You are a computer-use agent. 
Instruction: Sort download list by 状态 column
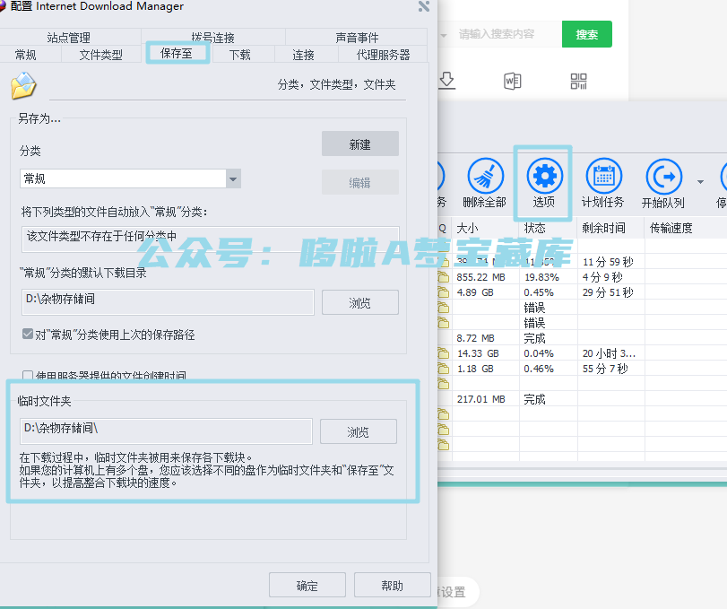tap(549, 228)
